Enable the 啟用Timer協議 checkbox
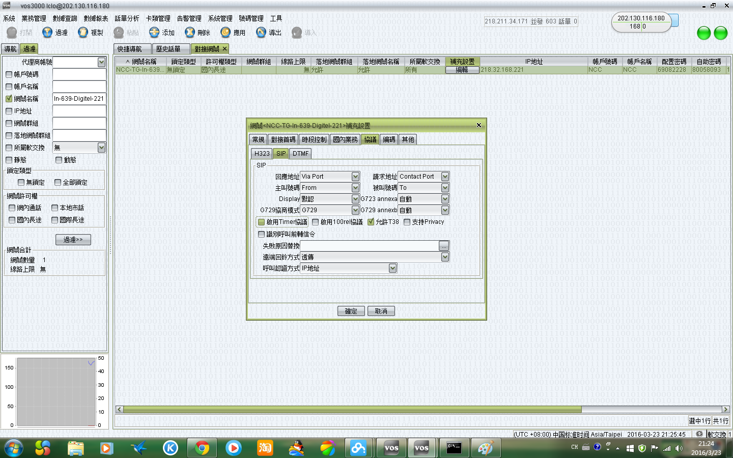This screenshot has width=733, height=458. coord(261,222)
